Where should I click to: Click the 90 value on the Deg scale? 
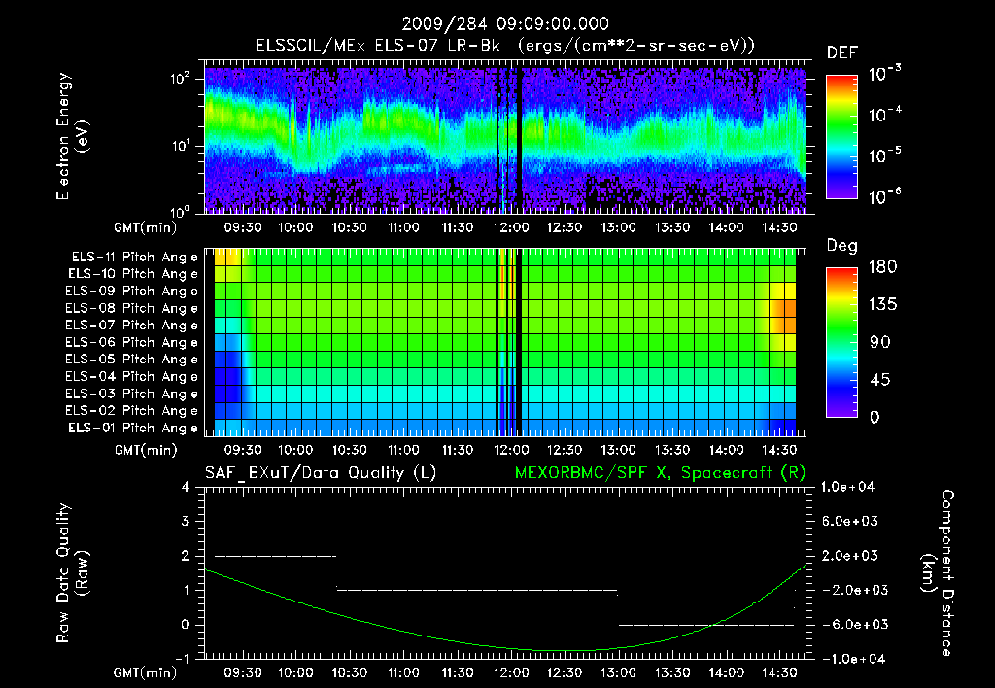click(880, 343)
